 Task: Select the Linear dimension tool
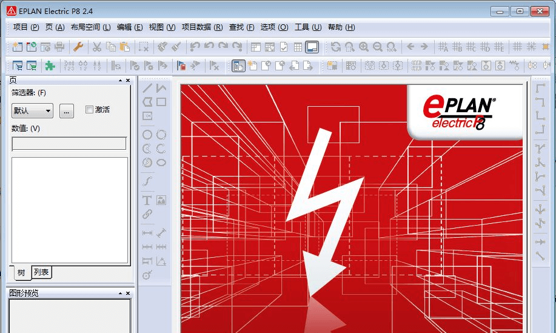(x=147, y=233)
